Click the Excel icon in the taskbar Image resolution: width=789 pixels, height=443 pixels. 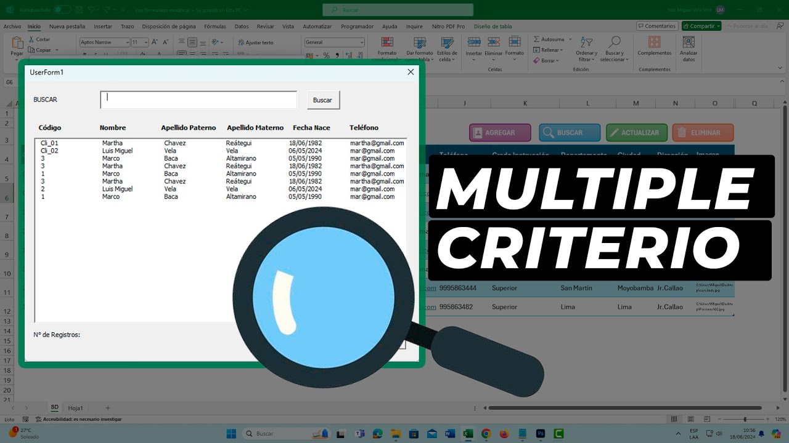[468, 434]
